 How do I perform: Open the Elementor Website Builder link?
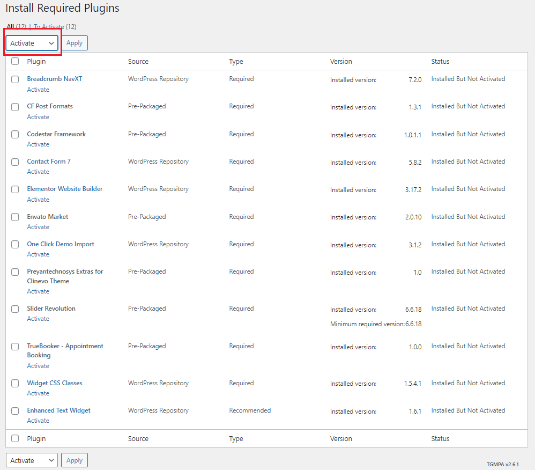[x=65, y=188]
